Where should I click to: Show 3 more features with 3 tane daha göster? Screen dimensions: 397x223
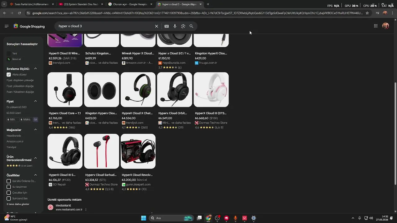click(x=18, y=204)
